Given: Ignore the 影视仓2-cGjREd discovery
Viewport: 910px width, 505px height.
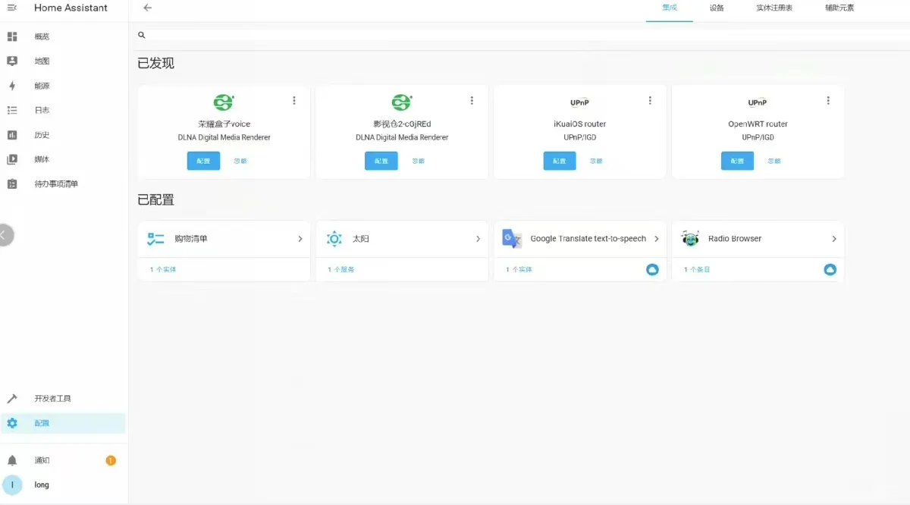Looking at the screenshot, I should [419, 161].
